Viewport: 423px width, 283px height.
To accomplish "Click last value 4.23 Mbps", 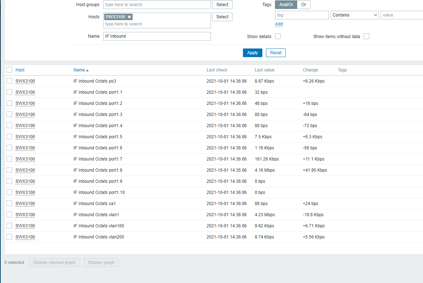I will pyautogui.click(x=265, y=214).
